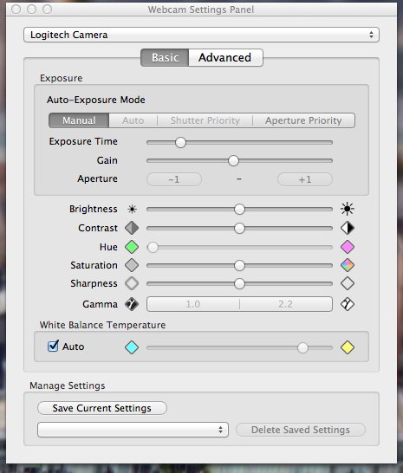Select Manual auto-exposure mode
The width and height of the screenshot is (403, 473).
click(x=79, y=120)
